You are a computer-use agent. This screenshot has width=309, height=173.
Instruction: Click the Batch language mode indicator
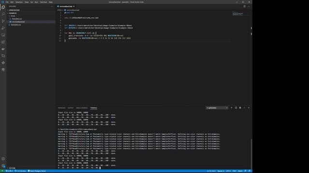coord(240,171)
